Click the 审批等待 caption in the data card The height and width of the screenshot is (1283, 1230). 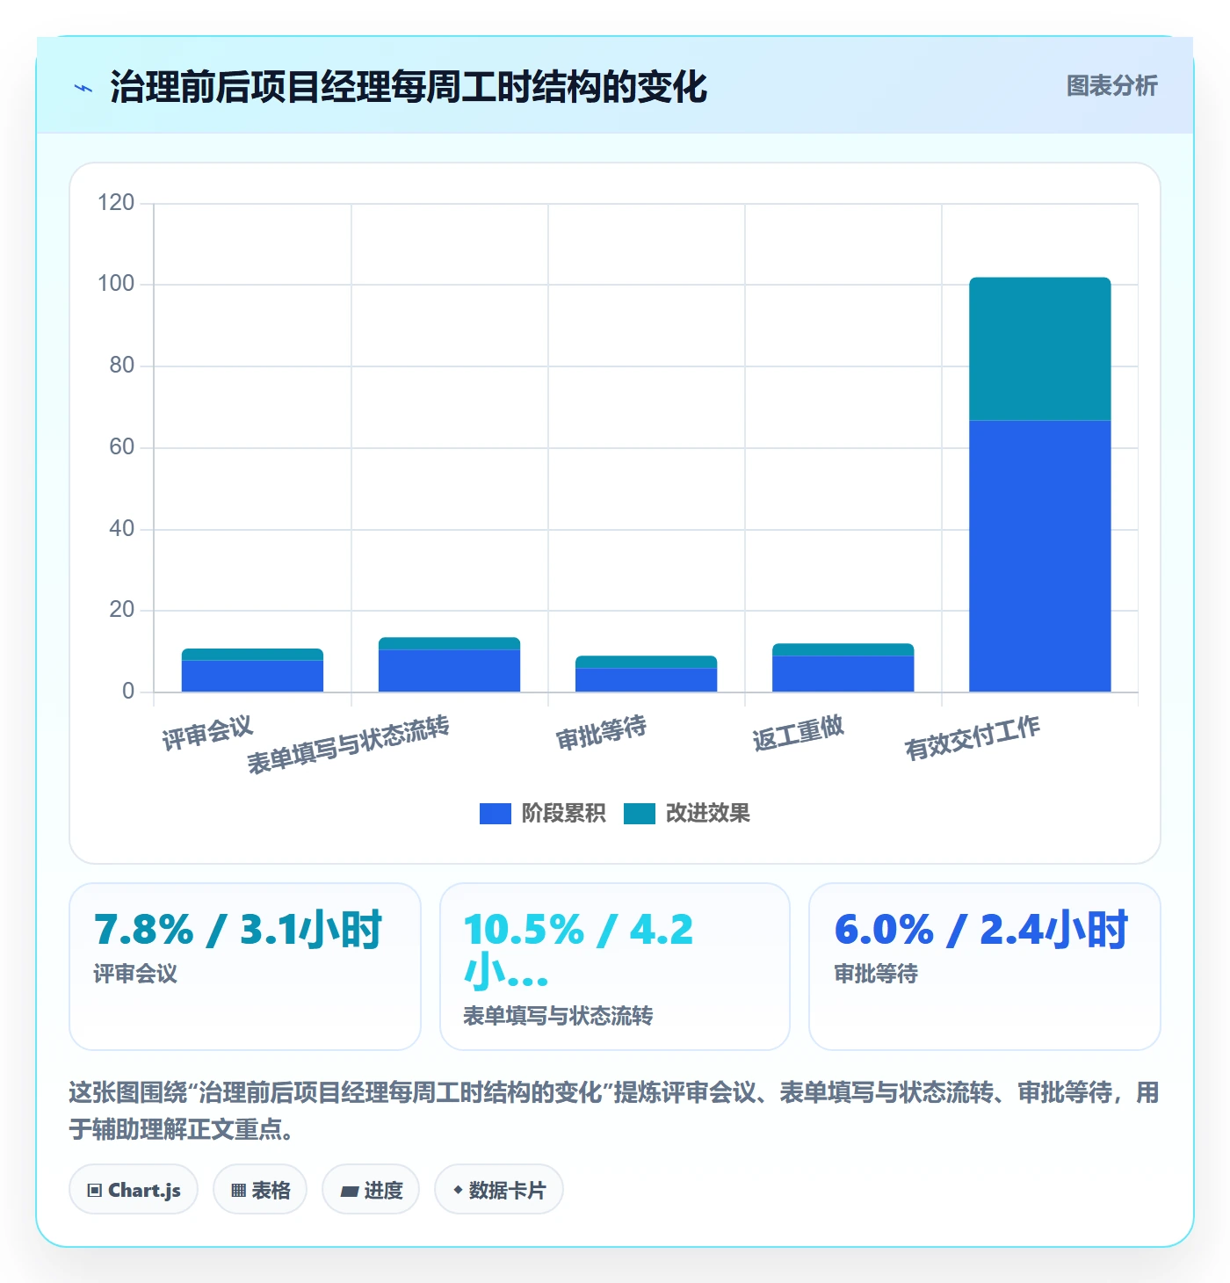click(876, 974)
